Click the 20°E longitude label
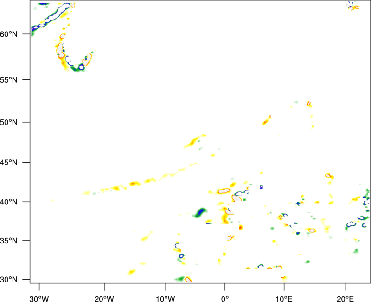Screen dimensions: 371x302 click(x=345, y=299)
